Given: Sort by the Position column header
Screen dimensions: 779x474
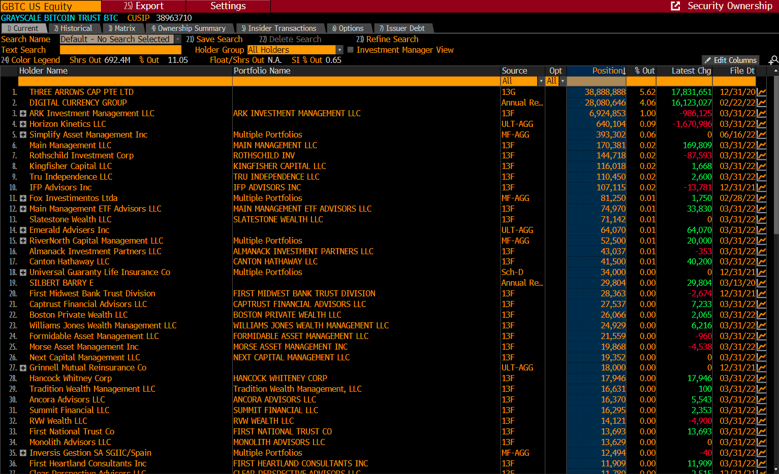Looking at the screenshot, I should pyautogui.click(x=596, y=71).
